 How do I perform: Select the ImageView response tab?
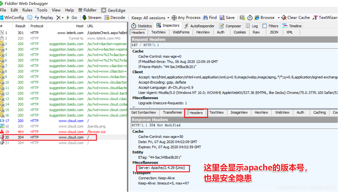(x=239, y=113)
